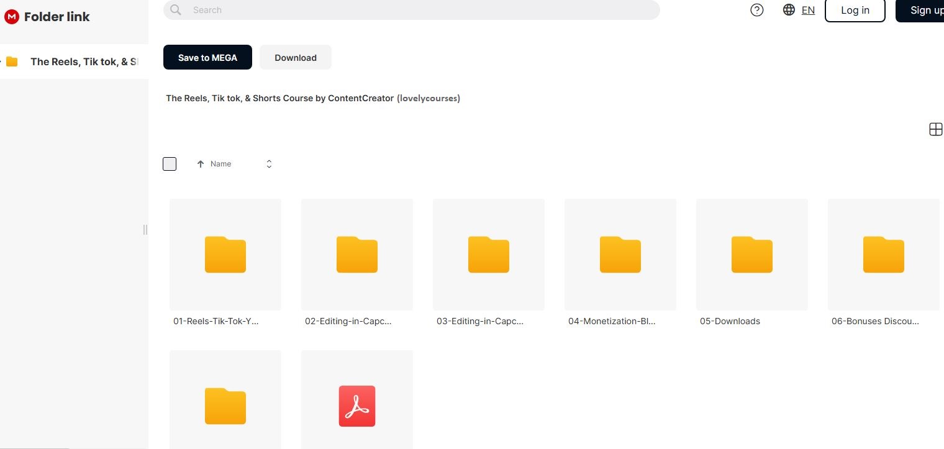The height and width of the screenshot is (449, 944).
Task: Click the MEGA logo icon
Action: [x=11, y=17]
